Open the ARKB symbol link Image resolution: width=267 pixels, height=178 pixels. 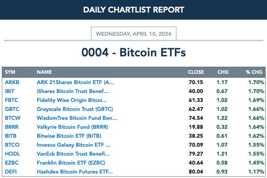pyautogui.click(x=12, y=82)
